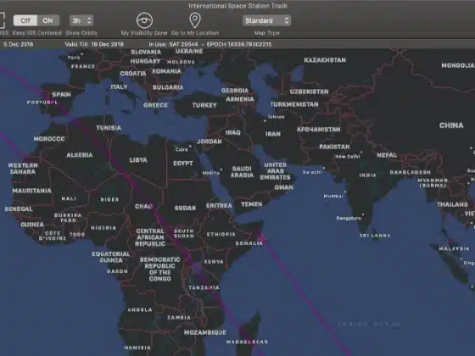Click the International Space Station Track title

[x=237, y=6]
